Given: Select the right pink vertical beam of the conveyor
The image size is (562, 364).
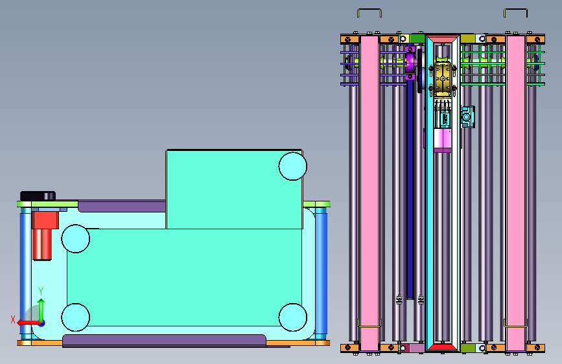Looking at the screenshot, I should tap(515, 193).
